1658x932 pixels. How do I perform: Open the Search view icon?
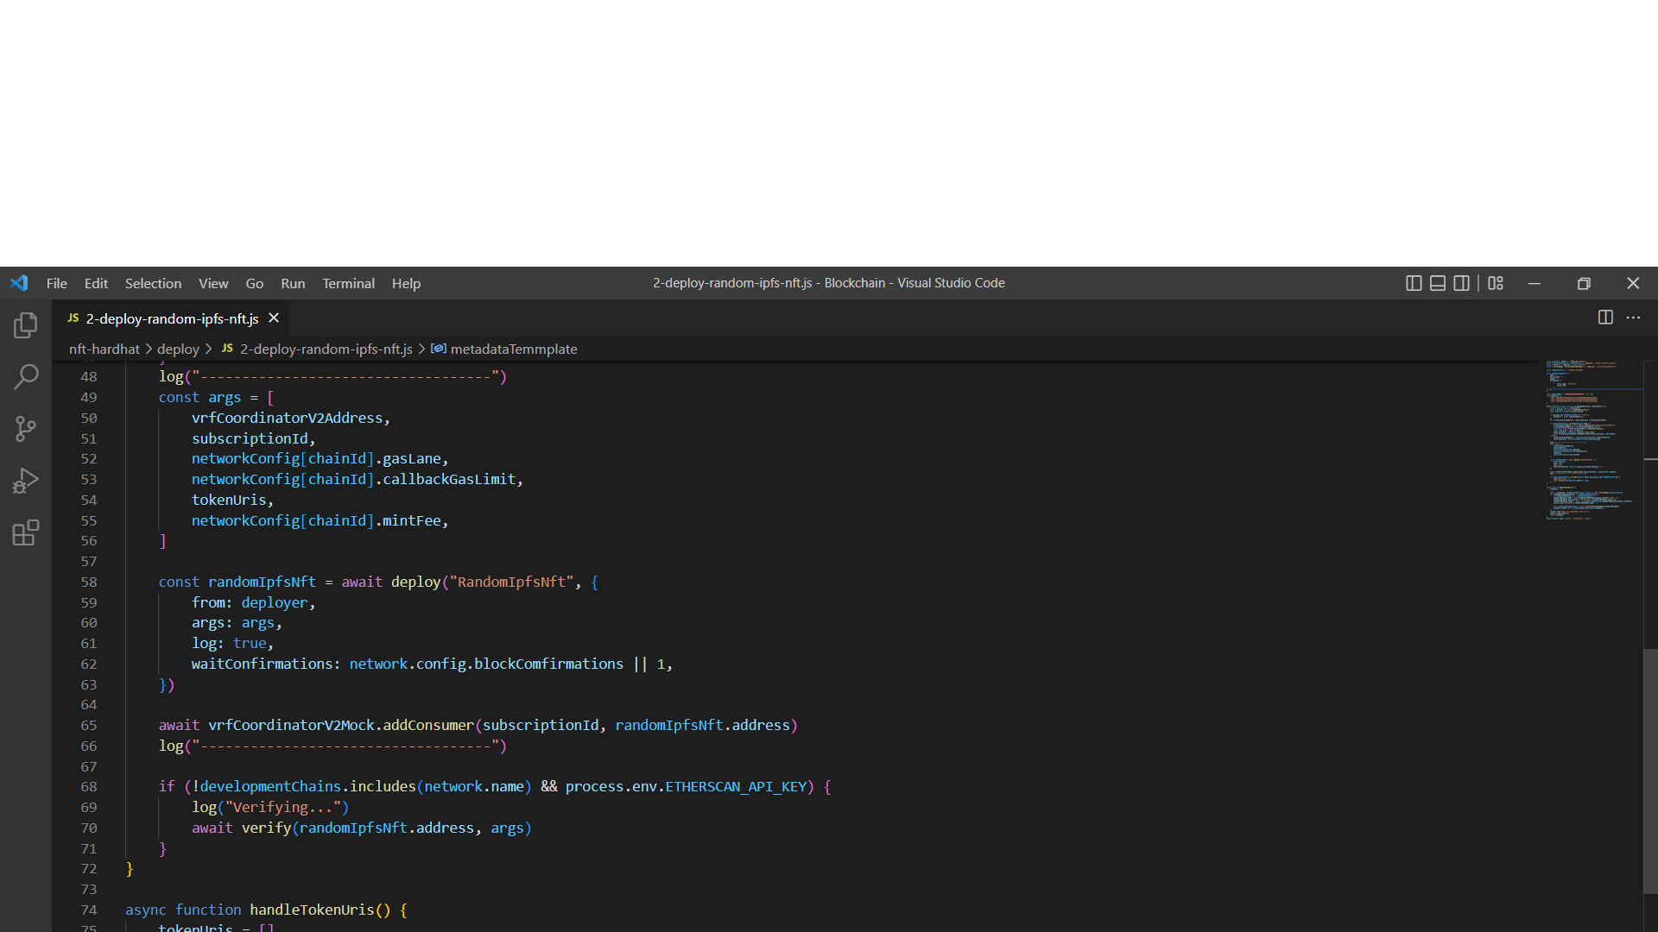point(26,377)
